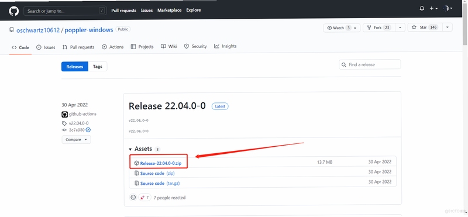Viewport: 468px width, 217px height.
Task: Open commit 3c7e950 link
Action: pos(77,130)
